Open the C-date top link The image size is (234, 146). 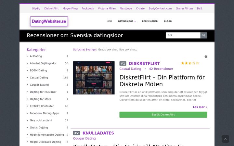click(140, 8)
